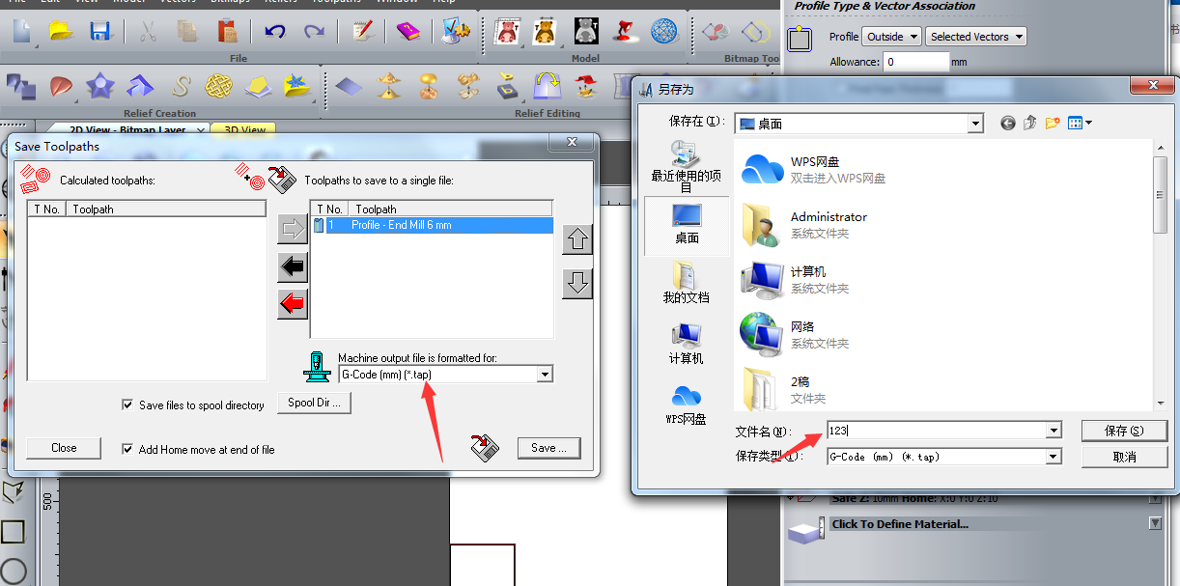Uncheck Add Home move at end of file
1180x586 pixels.
(x=127, y=449)
